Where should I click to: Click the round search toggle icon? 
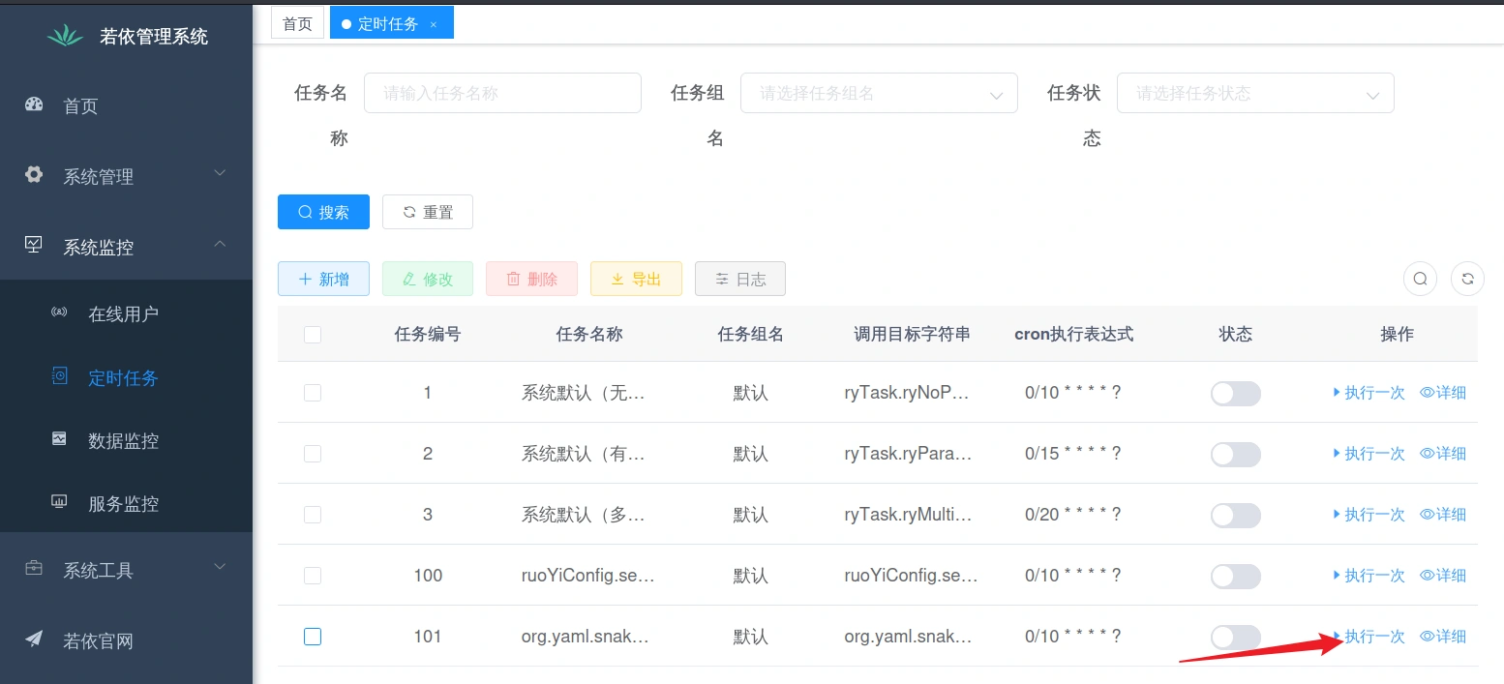1420,279
